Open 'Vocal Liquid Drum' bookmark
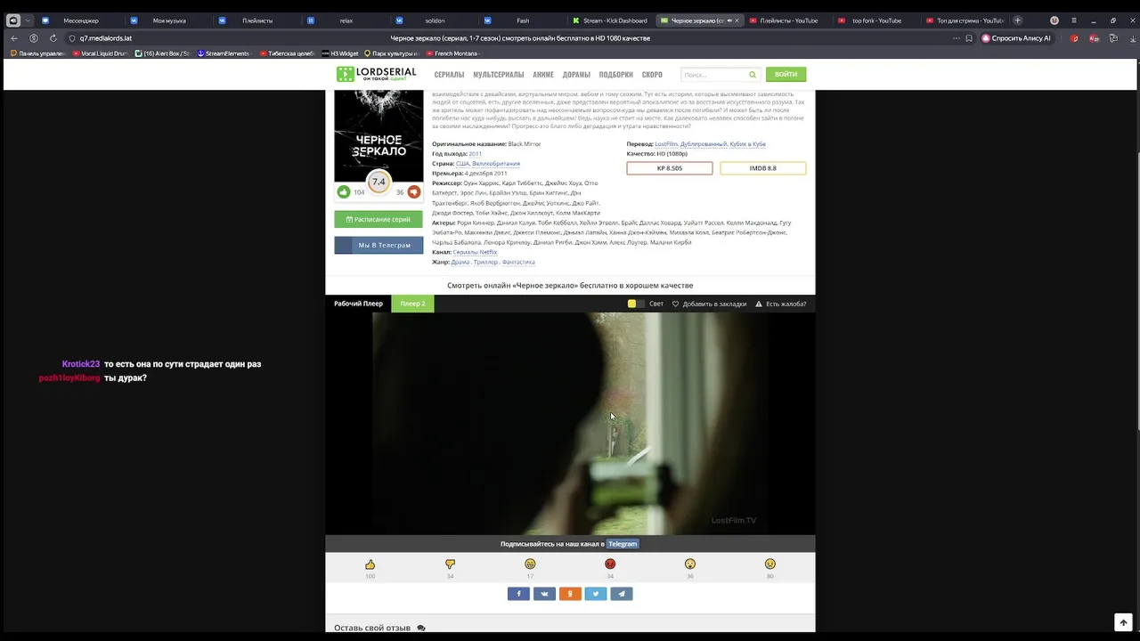Image resolution: width=1140 pixels, height=641 pixels. pyautogui.click(x=101, y=53)
